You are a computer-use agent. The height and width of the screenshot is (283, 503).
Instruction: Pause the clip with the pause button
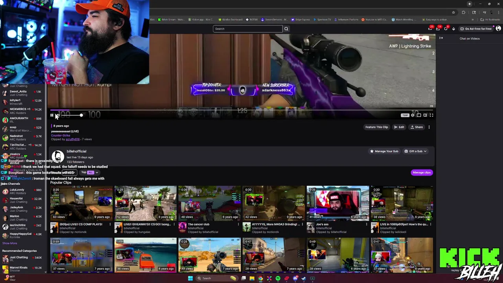click(51, 115)
